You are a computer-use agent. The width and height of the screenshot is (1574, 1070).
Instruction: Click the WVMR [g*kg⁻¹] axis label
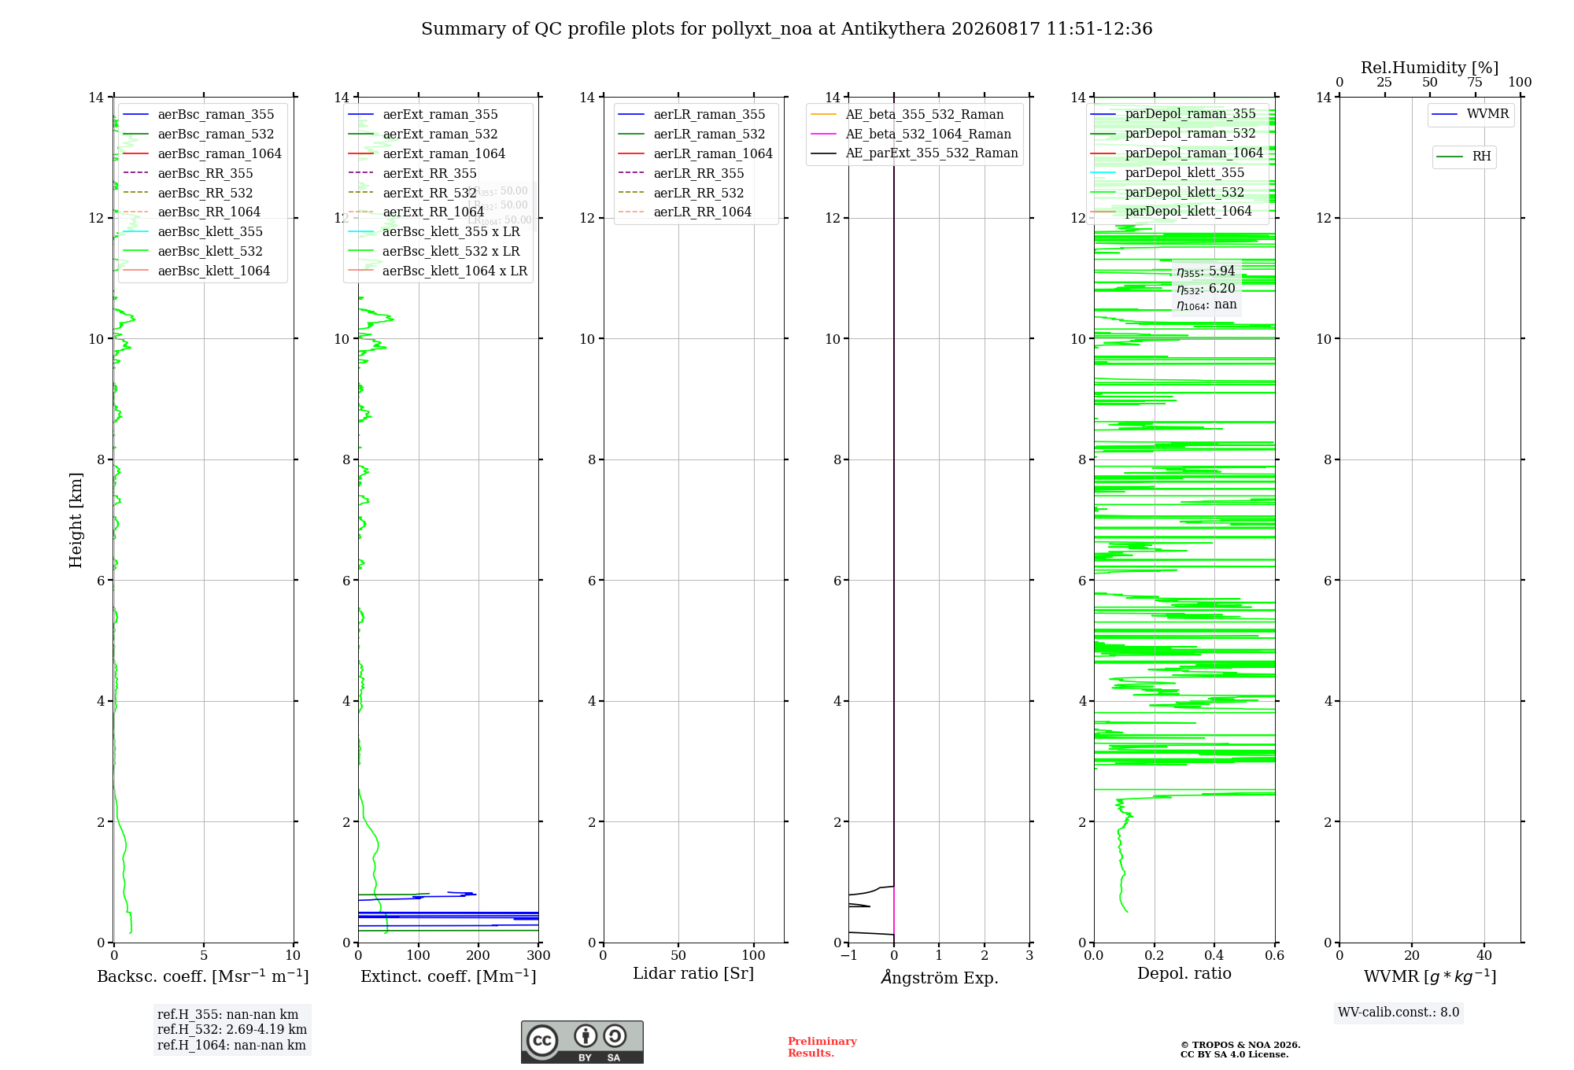pos(1430,976)
